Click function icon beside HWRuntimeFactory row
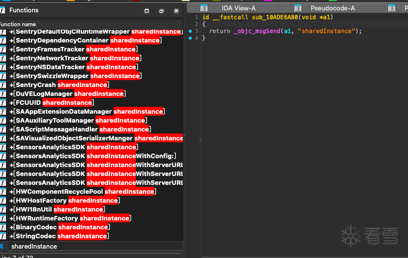The image size is (408, 258). pyautogui.click(x=3, y=218)
